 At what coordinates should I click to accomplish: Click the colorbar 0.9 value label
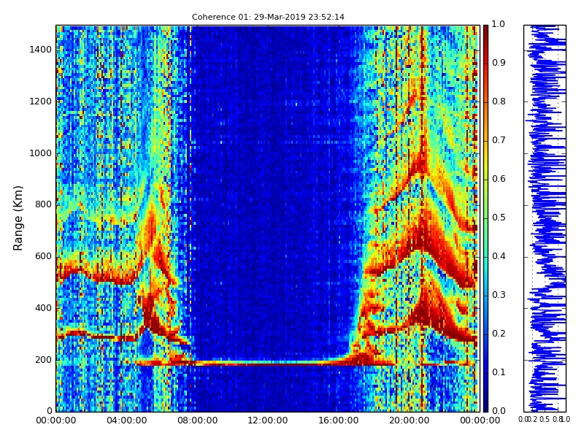pos(499,63)
